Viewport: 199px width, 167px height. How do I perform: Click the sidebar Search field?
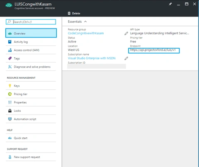pyautogui.click(x=31, y=22)
